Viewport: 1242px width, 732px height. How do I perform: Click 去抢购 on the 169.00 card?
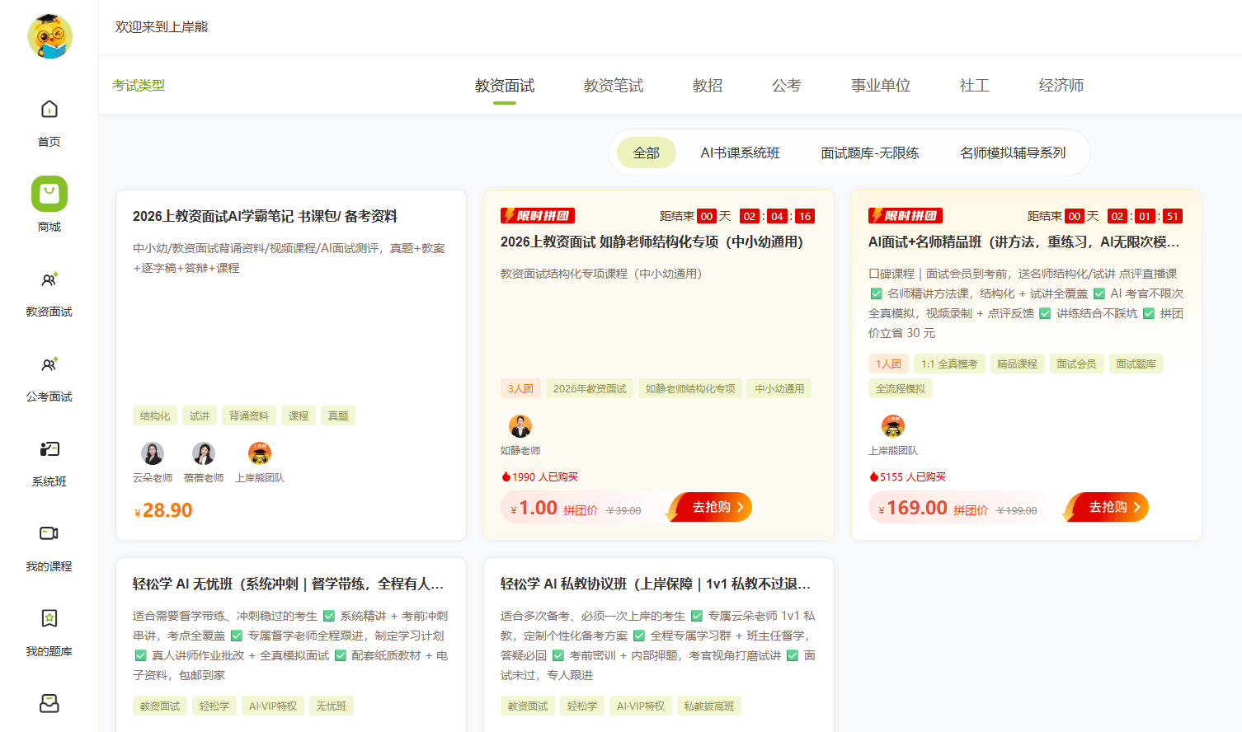click(1108, 507)
